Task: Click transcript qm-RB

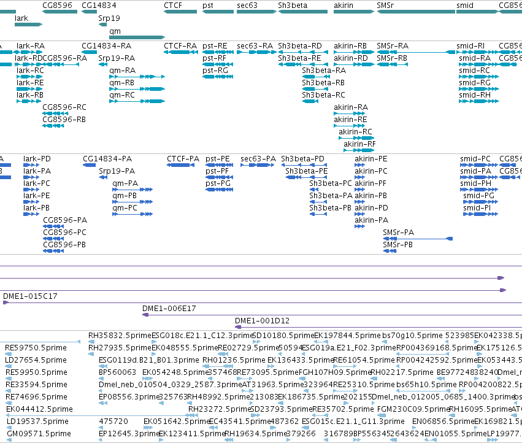Action: pyautogui.click(x=121, y=83)
